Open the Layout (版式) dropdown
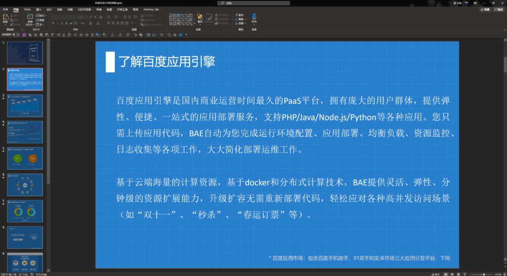Screen dimensions: 507x276 [41, 15]
